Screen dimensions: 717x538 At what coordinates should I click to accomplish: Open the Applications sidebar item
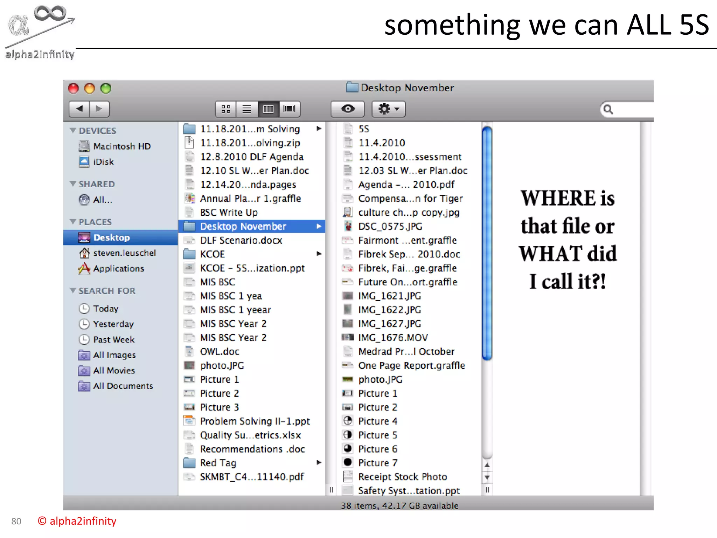tap(118, 269)
